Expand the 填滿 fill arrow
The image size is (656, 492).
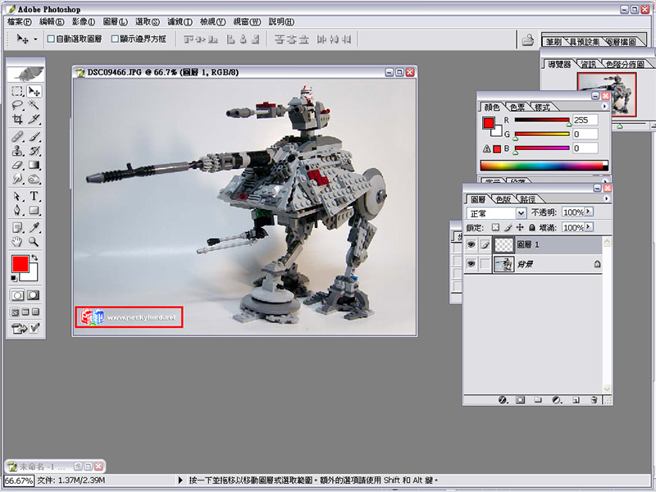coord(589,227)
